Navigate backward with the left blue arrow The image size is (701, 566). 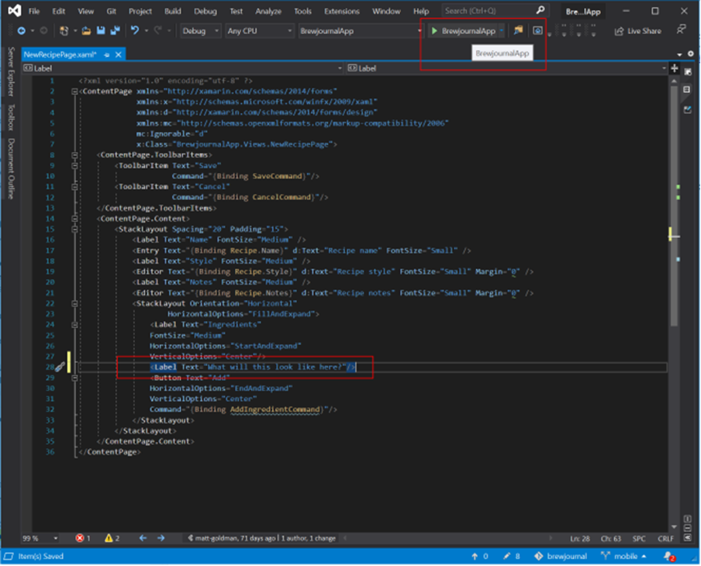pos(143,537)
